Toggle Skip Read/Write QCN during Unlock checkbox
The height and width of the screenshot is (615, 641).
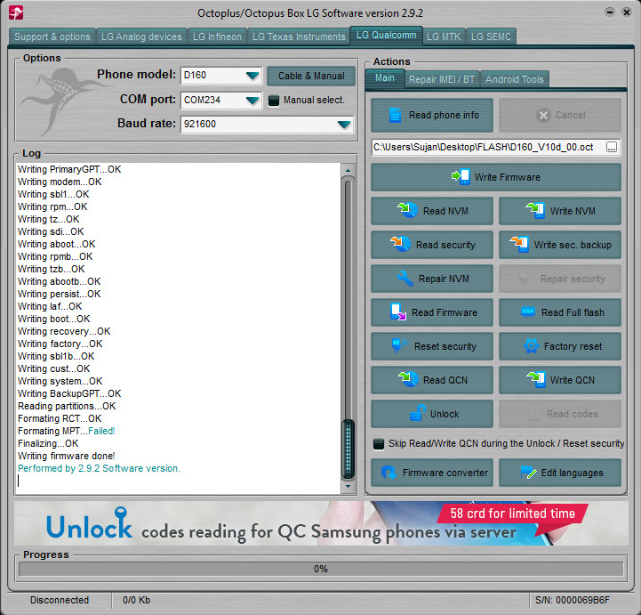click(379, 444)
